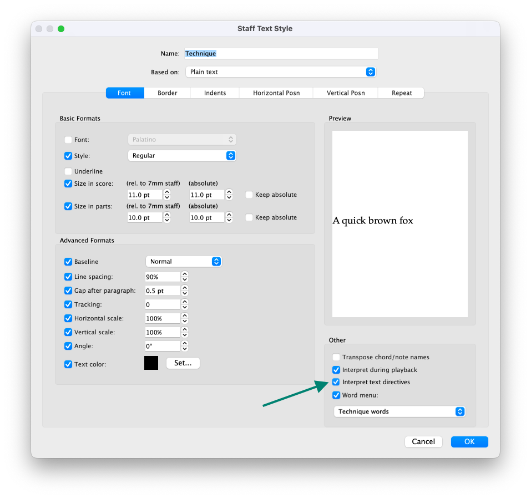This screenshot has height=499, width=531.
Task: Expand the Technique words menu dropdown
Action: [399, 411]
